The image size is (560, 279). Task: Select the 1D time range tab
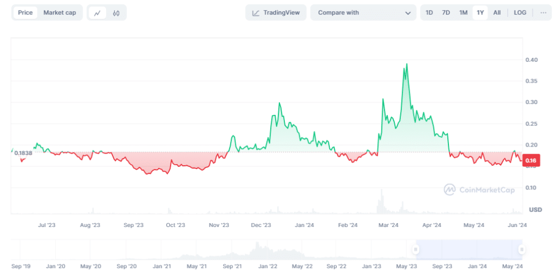coord(429,13)
